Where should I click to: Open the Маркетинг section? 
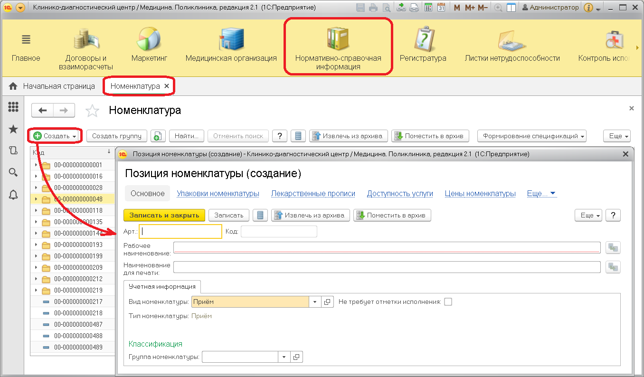150,45
